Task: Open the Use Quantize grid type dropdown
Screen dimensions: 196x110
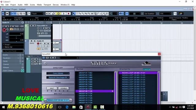Action: (150, 13)
